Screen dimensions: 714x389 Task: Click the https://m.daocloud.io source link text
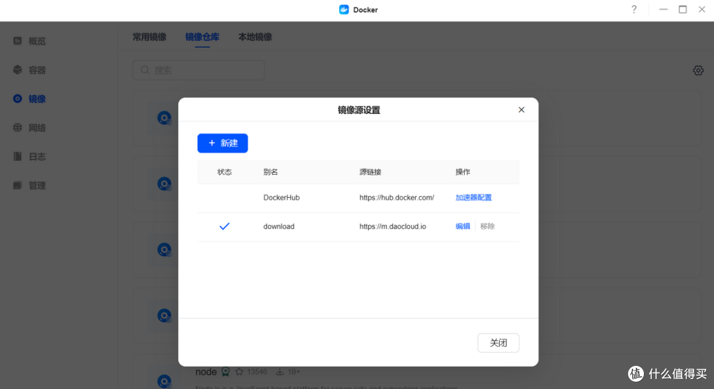click(393, 226)
